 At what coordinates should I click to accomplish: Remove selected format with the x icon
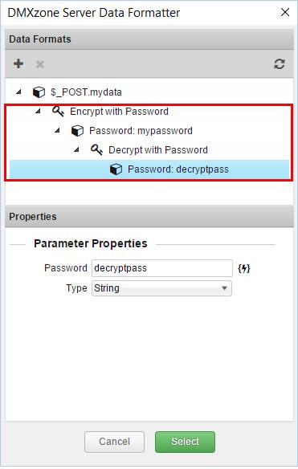(40, 64)
